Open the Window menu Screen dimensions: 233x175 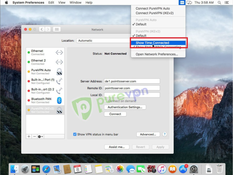click(x=75, y=3)
